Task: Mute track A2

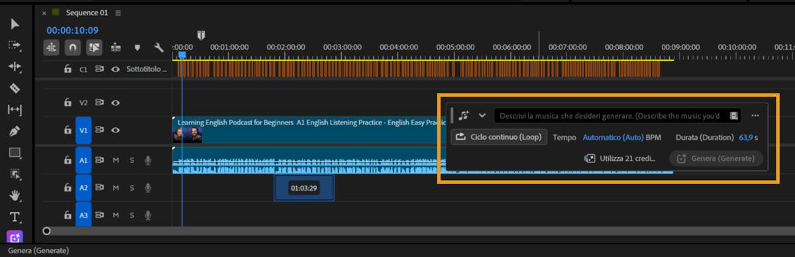Action: coord(116,187)
